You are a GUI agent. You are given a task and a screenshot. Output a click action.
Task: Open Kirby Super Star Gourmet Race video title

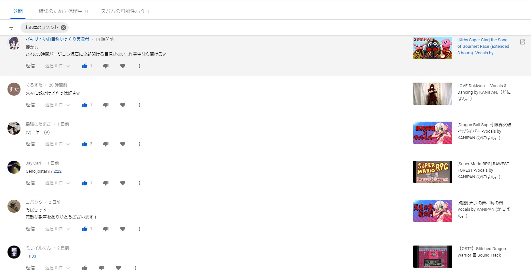(483, 47)
